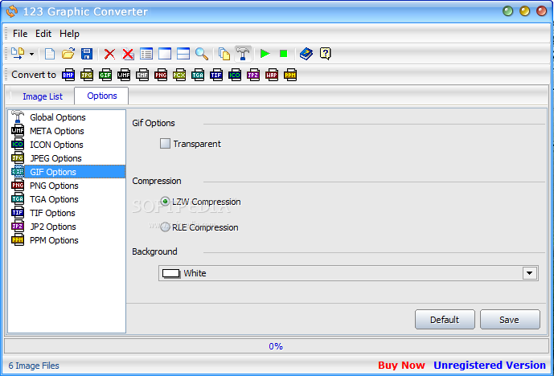
Task: Click the blank window view icon
Action: coord(165,54)
